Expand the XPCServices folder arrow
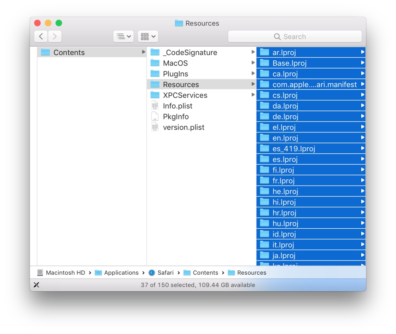Viewport: 396px width, 334px height. tap(253, 95)
